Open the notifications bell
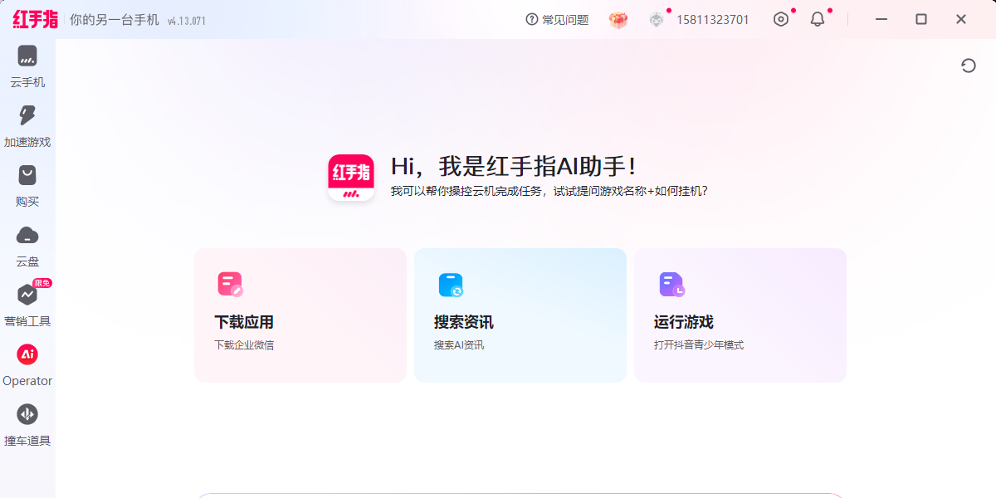The width and height of the screenshot is (996, 498). click(818, 19)
